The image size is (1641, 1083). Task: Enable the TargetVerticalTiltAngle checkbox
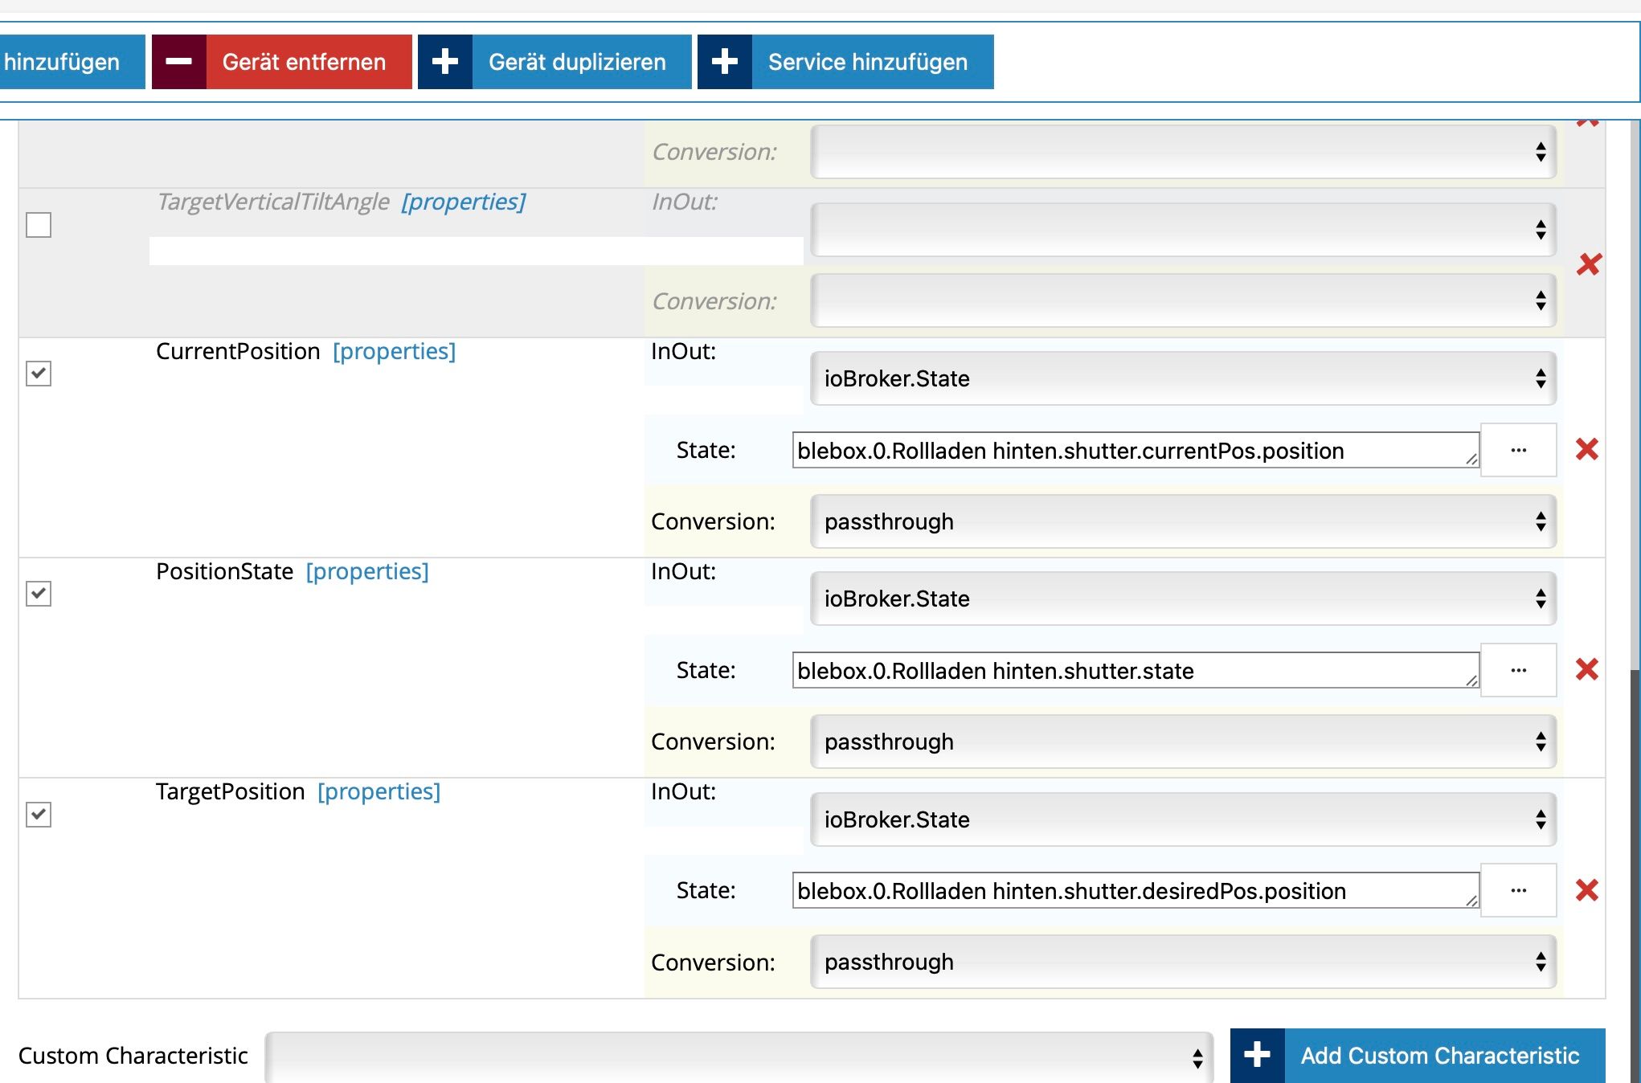(39, 225)
